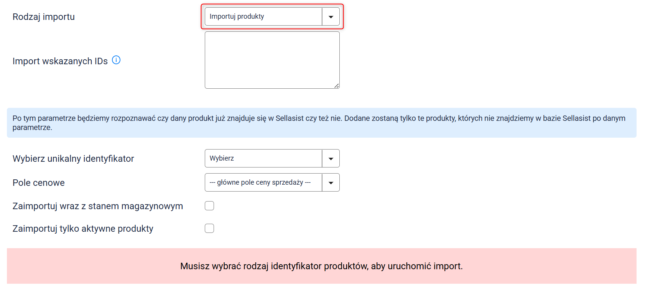This screenshot has width=645, height=291.
Task: Expand the 'główne pole ceny sprzedaży' select
Action: point(263,183)
